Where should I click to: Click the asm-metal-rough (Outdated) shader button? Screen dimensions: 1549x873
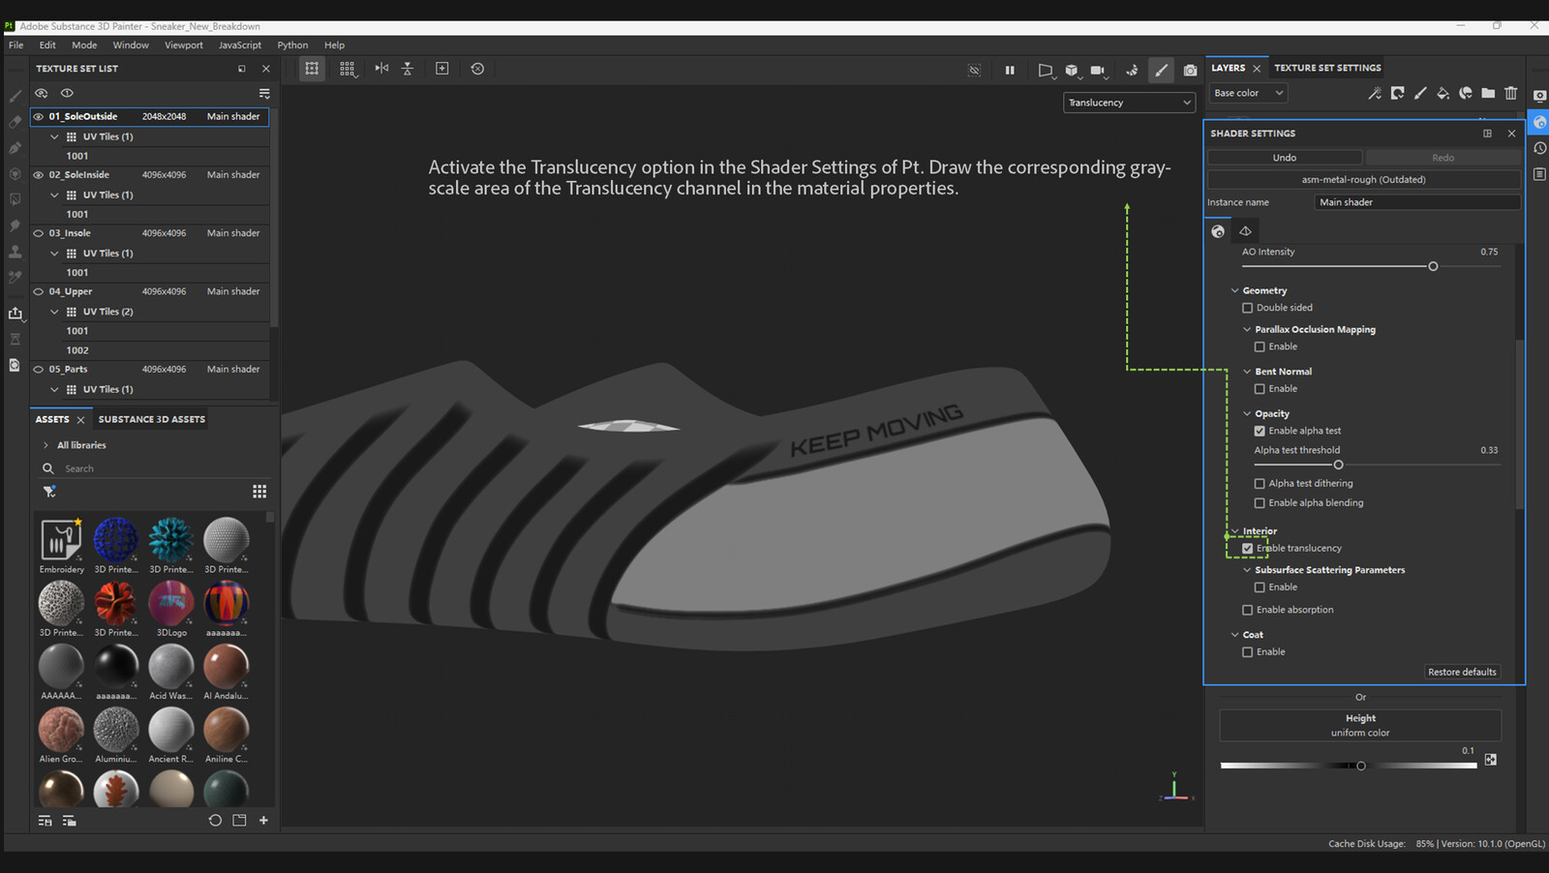[1363, 180]
